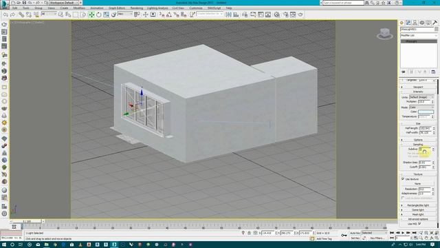Open the Lighting Analysis menu

(x=157, y=8)
